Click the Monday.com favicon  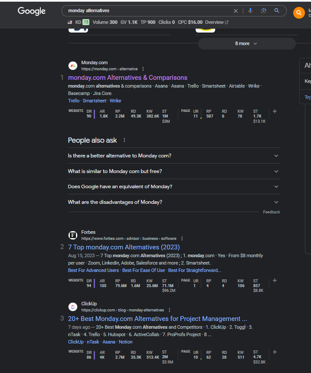tap(73, 65)
